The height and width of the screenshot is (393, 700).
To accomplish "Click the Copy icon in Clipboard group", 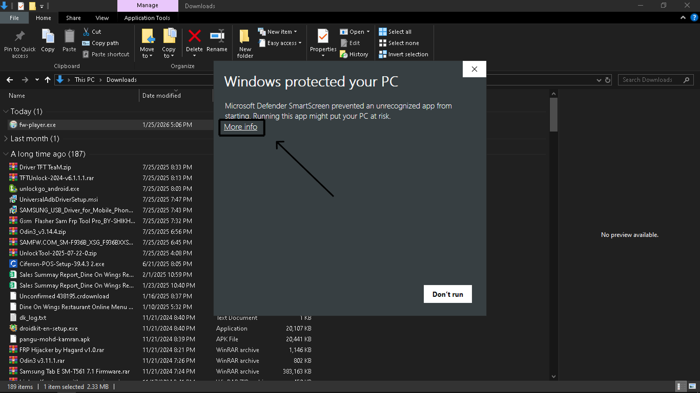I will pyautogui.click(x=48, y=37).
